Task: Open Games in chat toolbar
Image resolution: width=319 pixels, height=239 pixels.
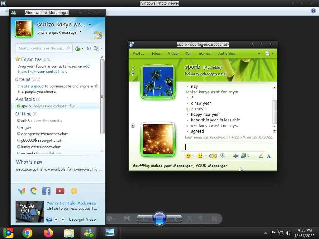Action: [204, 54]
